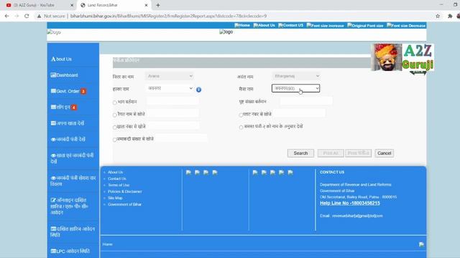Click the रैयत नाम से खोजे text field
Screen dimensions: 460x258
pyautogui.click(x=172, y=113)
